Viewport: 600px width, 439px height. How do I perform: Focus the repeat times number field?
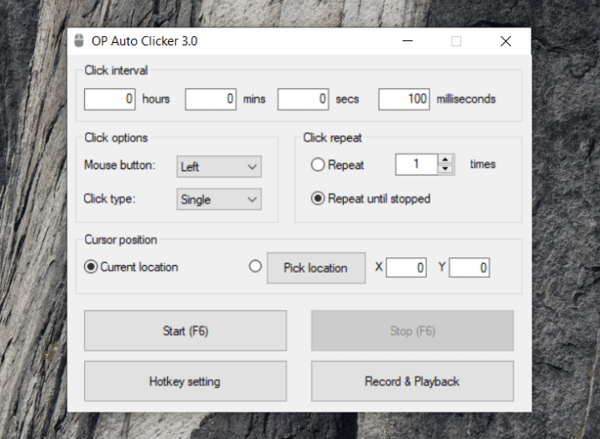click(417, 165)
